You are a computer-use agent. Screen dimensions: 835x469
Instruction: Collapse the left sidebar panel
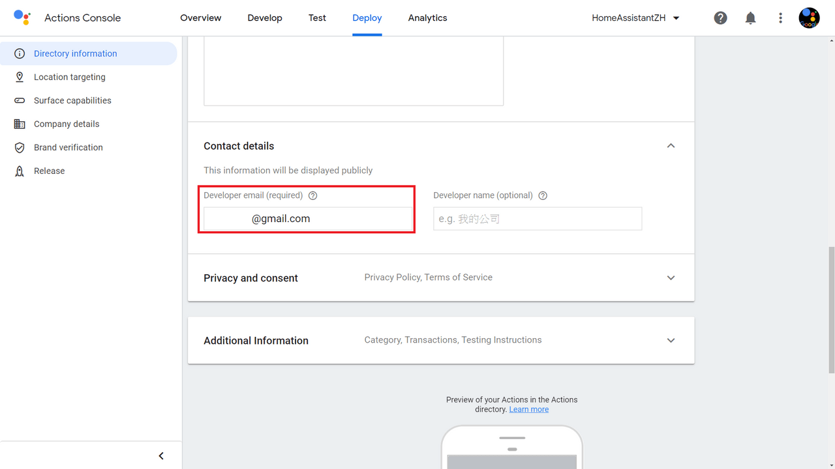(x=161, y=456)
